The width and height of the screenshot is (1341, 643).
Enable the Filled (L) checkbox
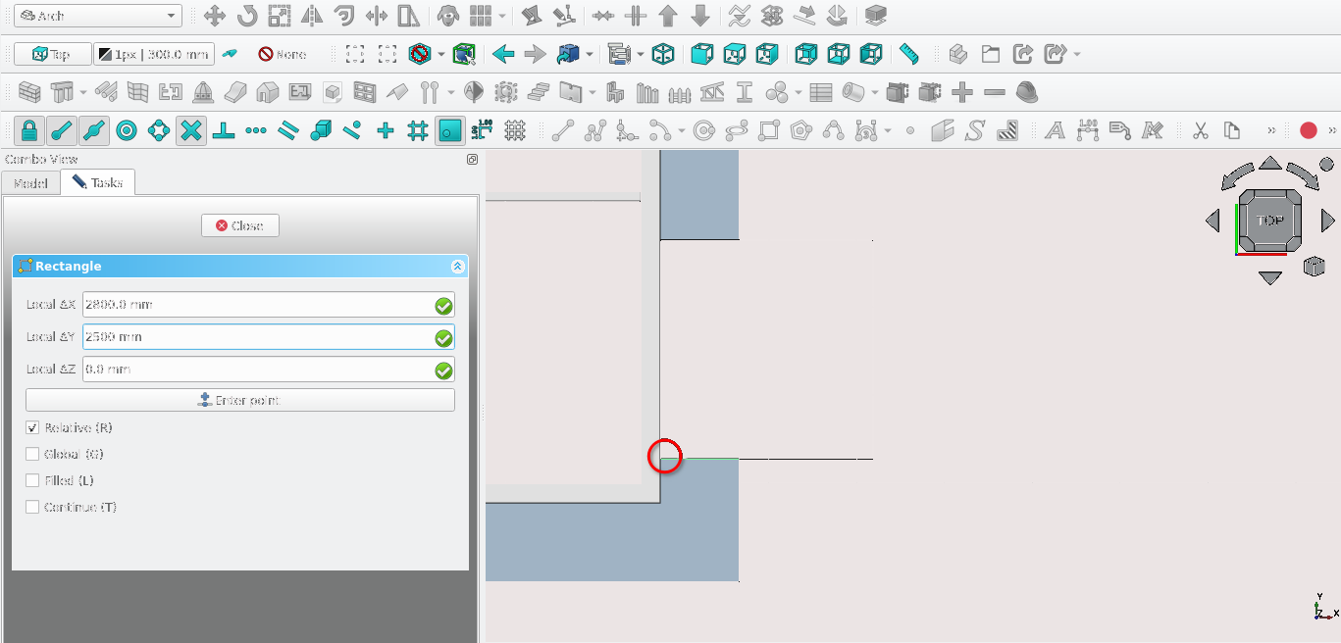pos(32,481)
